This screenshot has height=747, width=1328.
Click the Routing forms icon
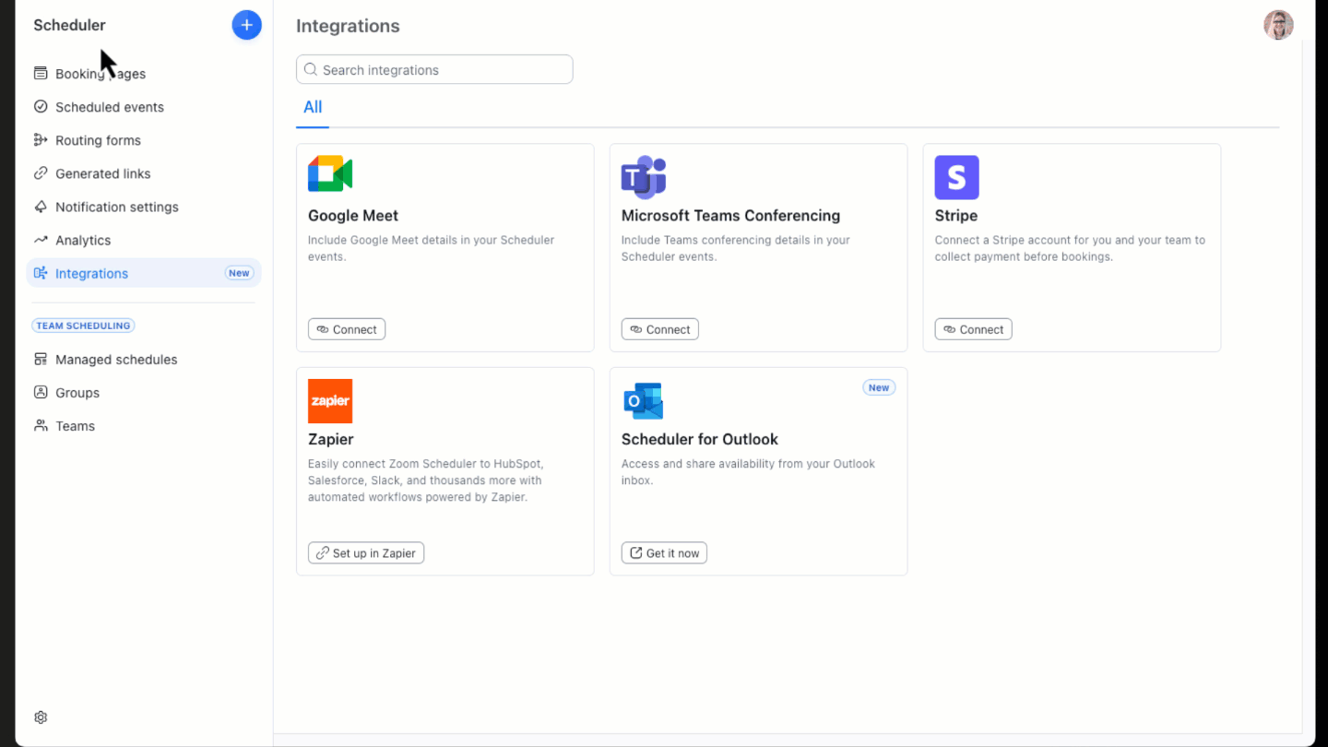coord(41,140)
